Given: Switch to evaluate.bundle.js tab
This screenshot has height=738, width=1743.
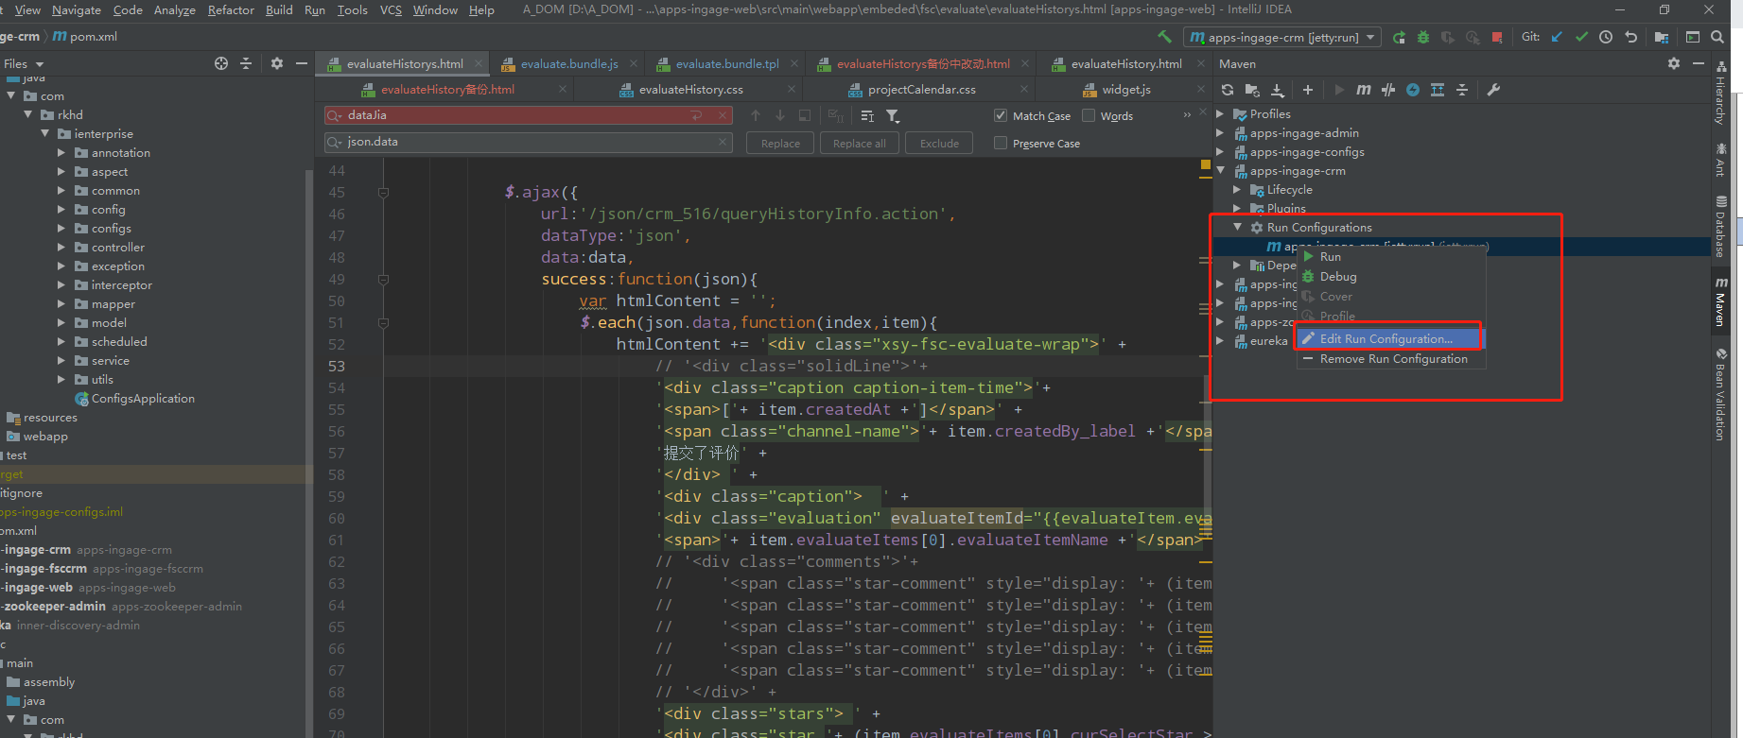Looking at the screenshot, I should 568,64.
